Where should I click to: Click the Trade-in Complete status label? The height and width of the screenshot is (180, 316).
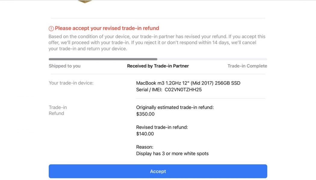tap(247, 66)
